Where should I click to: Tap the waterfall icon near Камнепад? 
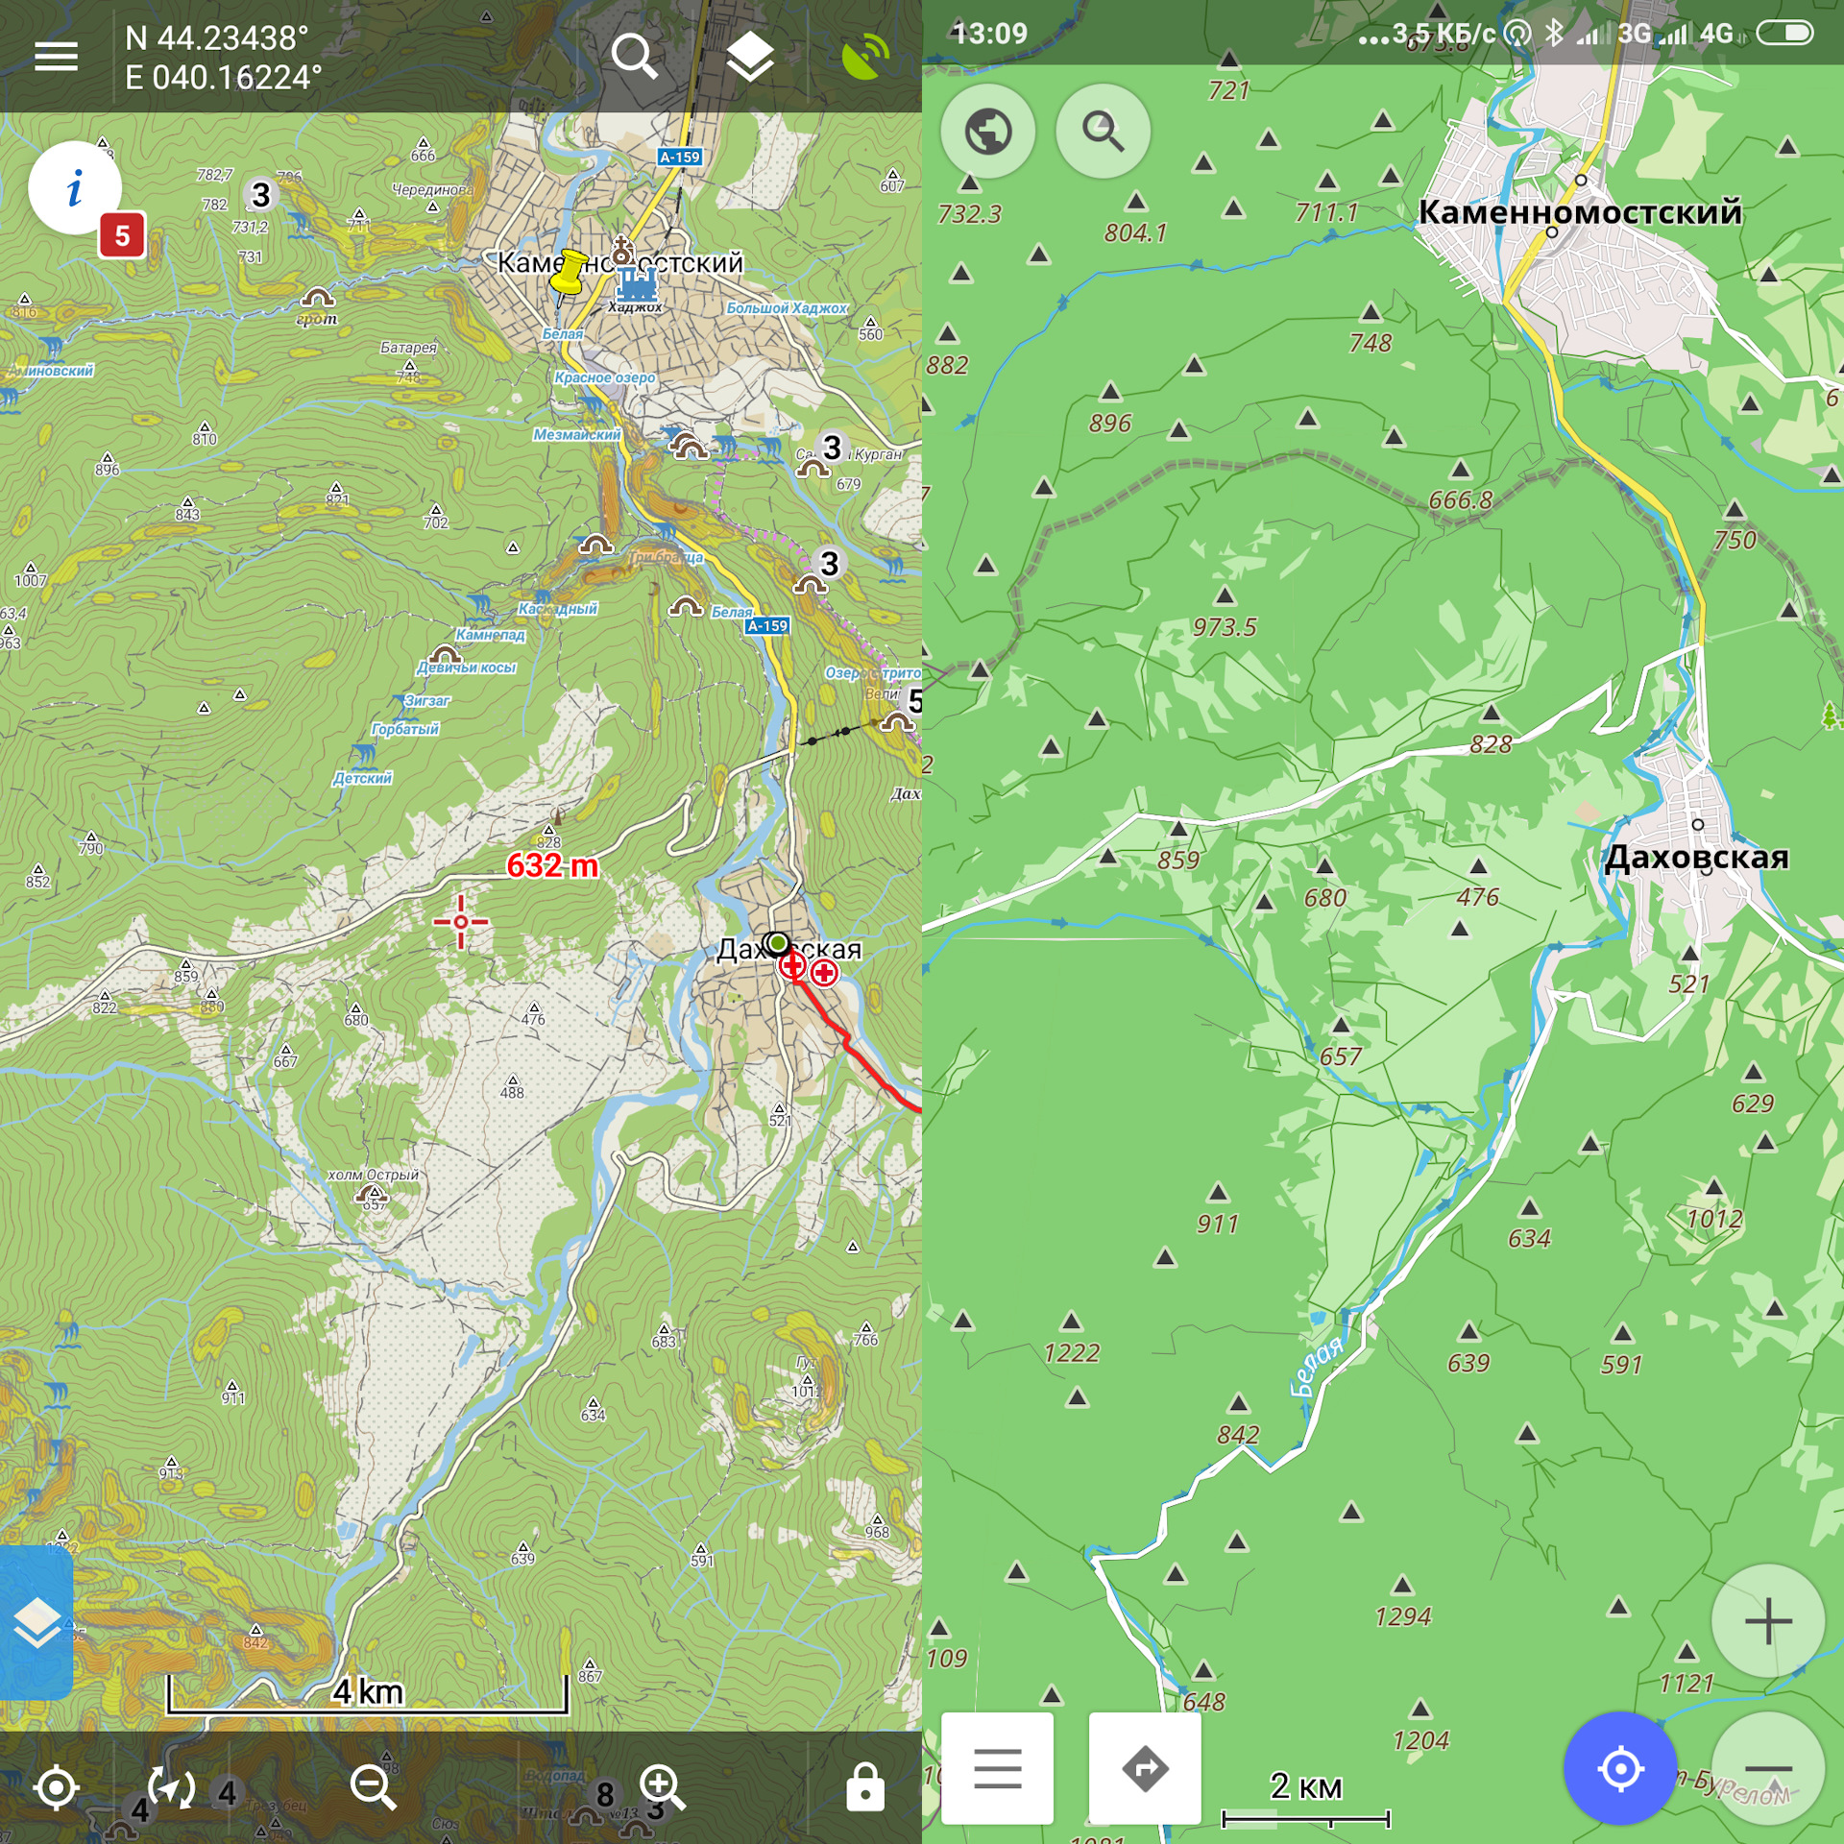click(479, 605)
